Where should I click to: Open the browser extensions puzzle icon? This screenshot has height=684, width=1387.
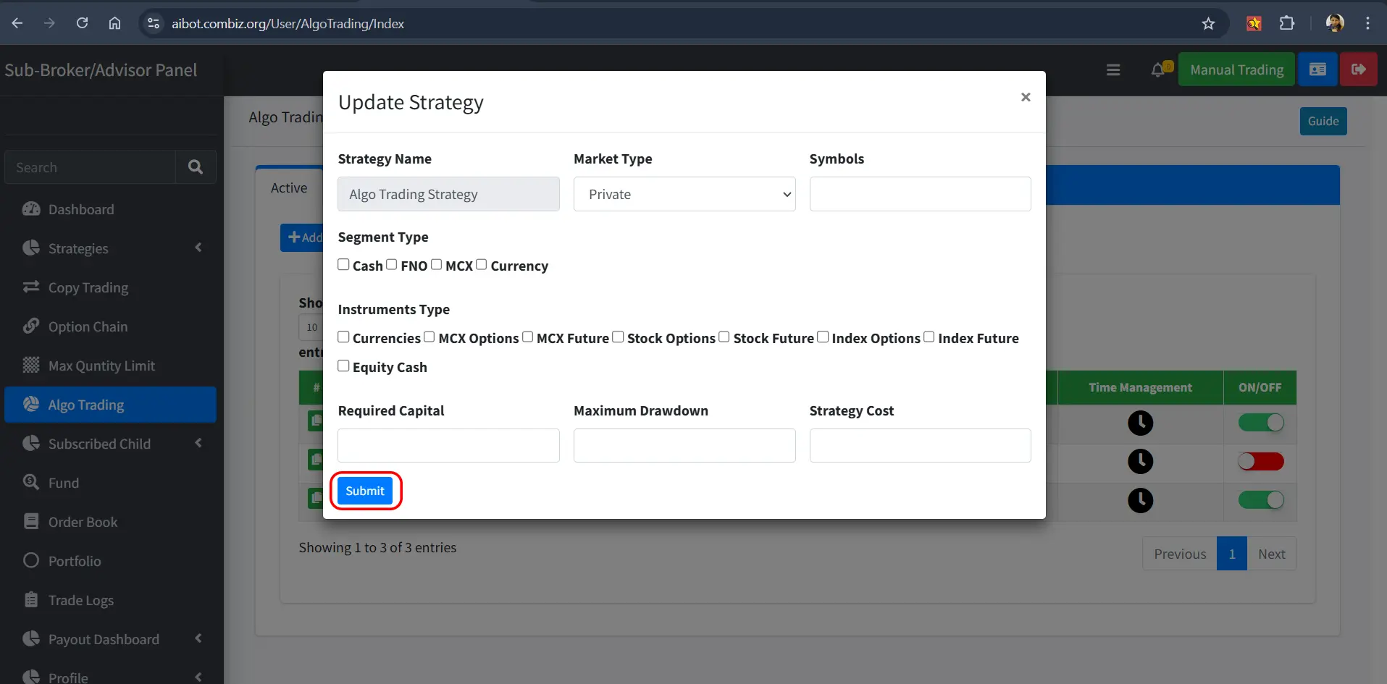(x=1286, y=23)
